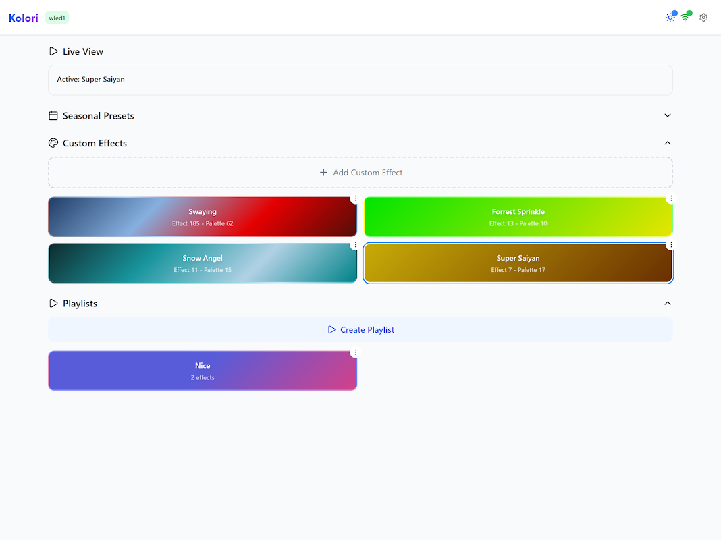The width and height of the screenshot is (721, 540).
Task: Click the Playlists play icon
Action: [53, 303]
